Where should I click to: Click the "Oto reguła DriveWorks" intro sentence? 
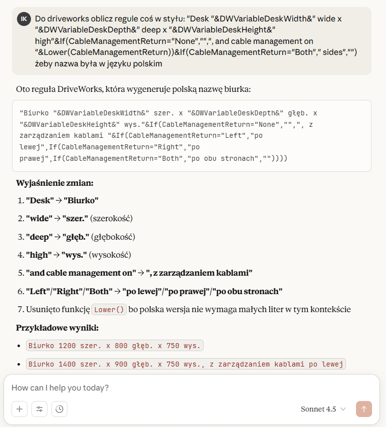[133, 89]
